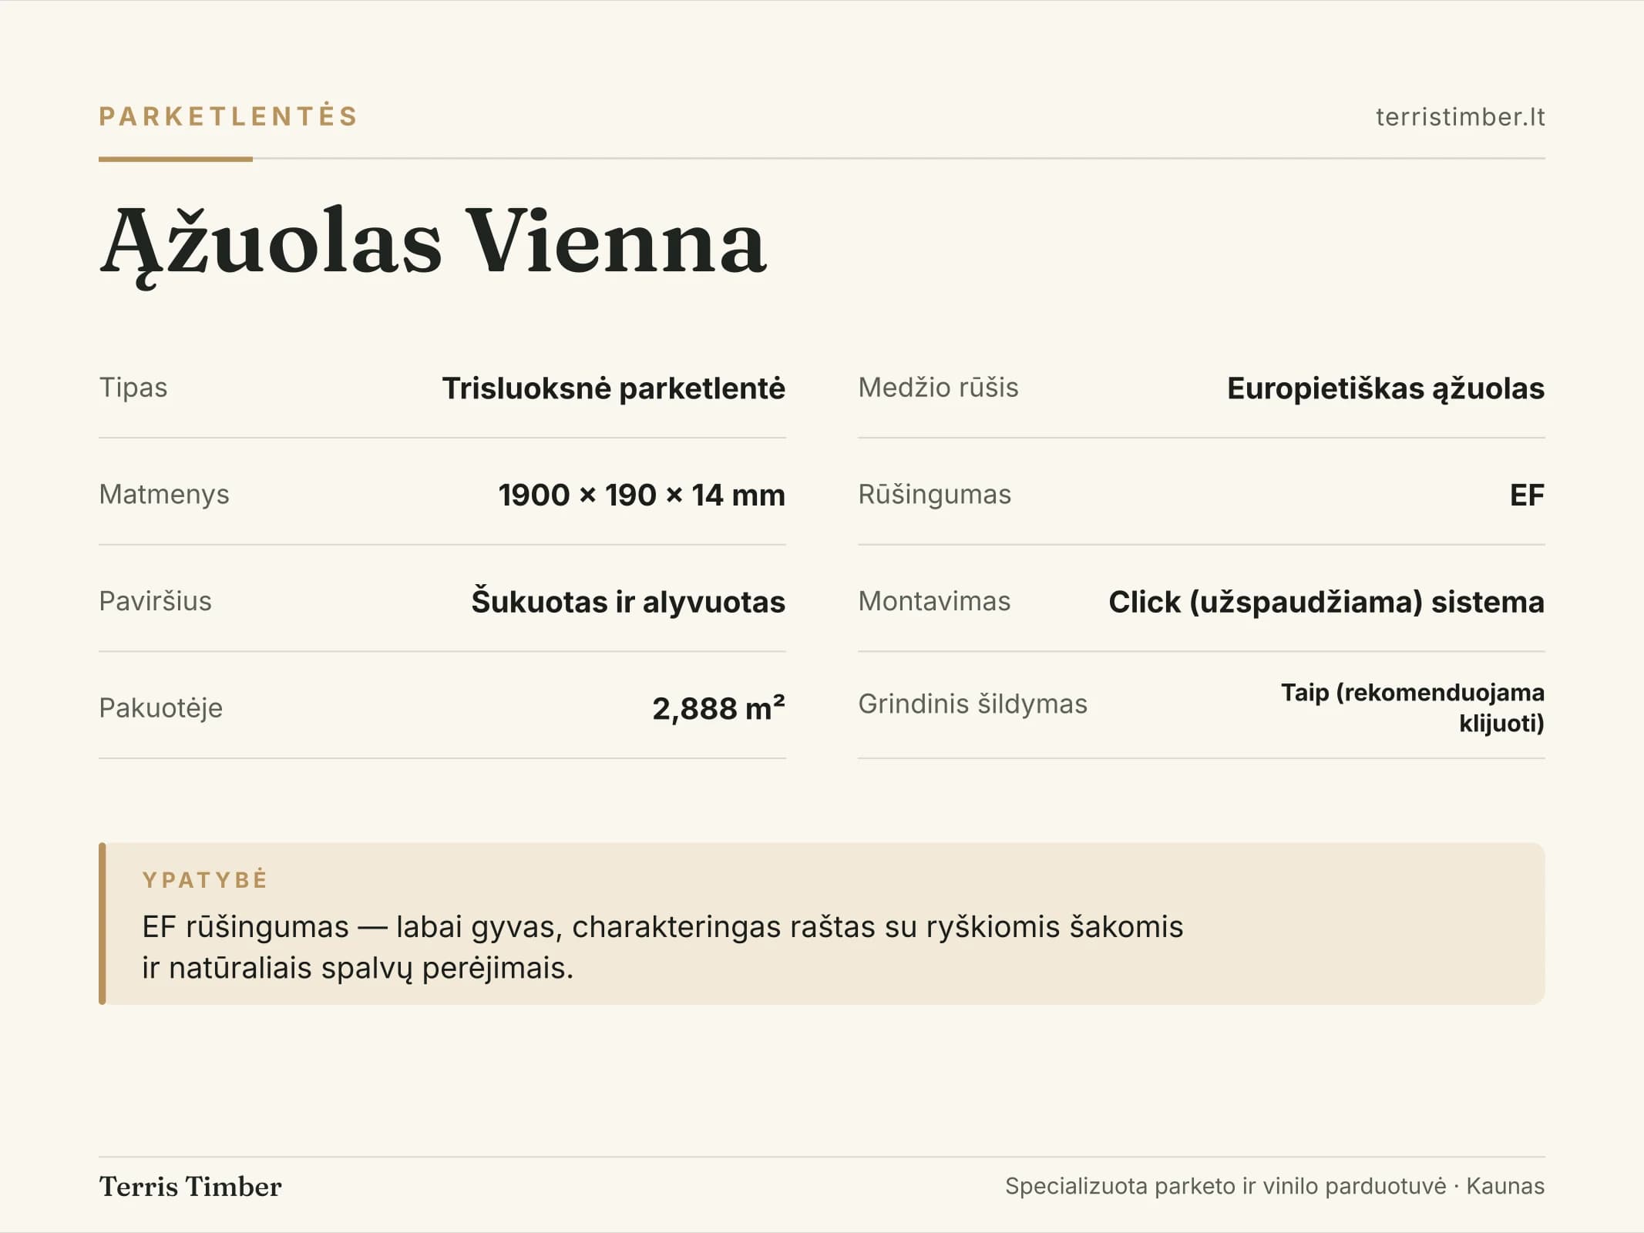This screenshot has height=1233, width=1644.
Task: Click the YPATYBĖ highlight box heading
Action: (205, 879)
